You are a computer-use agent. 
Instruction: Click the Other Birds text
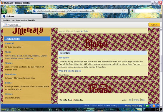point(64,75)
